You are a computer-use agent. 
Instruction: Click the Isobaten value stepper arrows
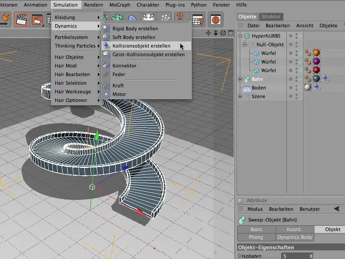pyautogui.click(x=311, y=256)
